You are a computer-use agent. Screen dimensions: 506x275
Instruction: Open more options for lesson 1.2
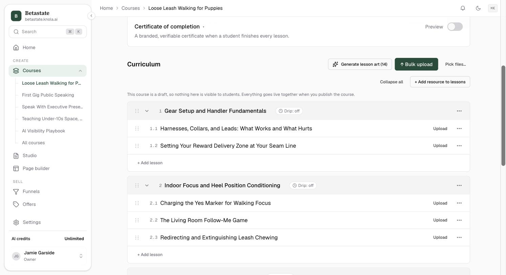(x=459, y=146)
